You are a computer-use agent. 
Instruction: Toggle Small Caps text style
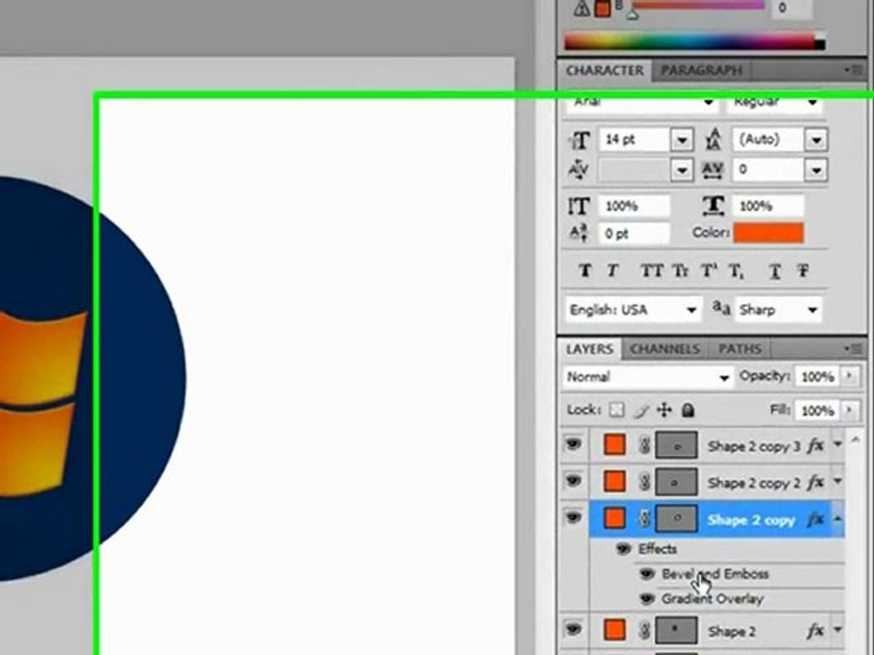pyautogui.click(x=680, y=271)
